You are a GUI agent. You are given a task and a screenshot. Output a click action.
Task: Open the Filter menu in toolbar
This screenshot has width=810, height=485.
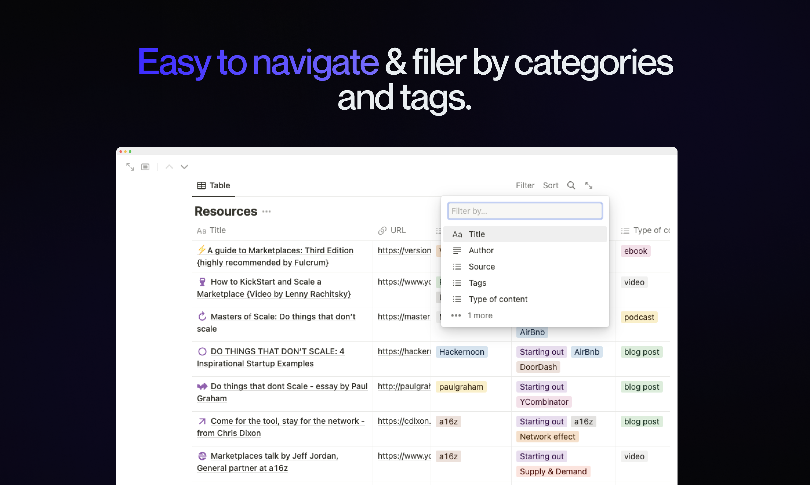point(525,185)
